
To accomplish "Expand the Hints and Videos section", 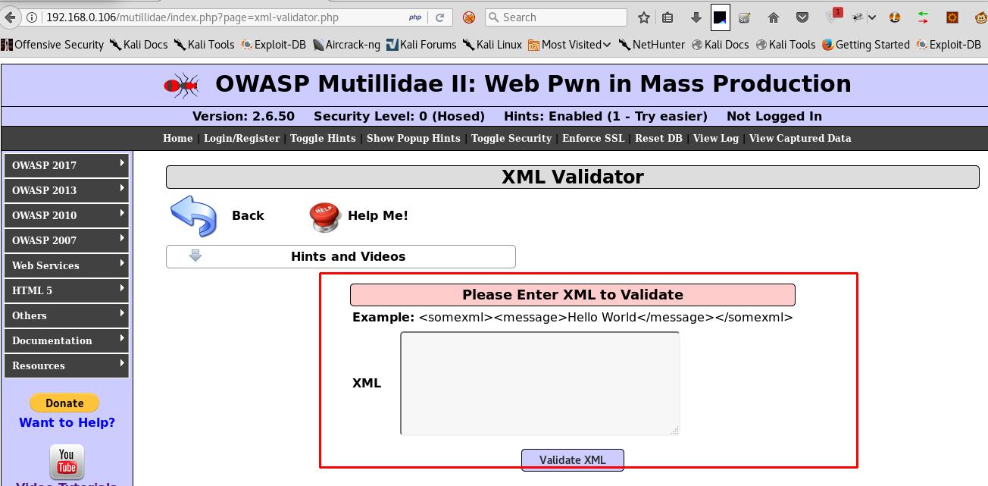I will (x=341, y=256).
